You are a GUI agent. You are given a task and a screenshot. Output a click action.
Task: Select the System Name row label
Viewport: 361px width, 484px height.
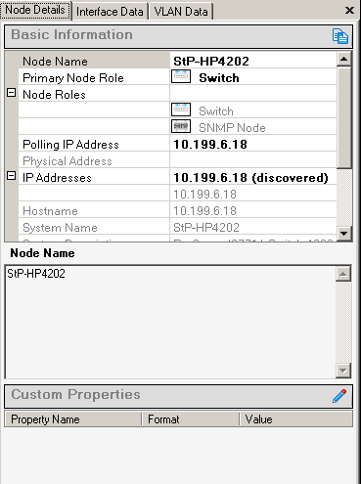tap(60, 228)
